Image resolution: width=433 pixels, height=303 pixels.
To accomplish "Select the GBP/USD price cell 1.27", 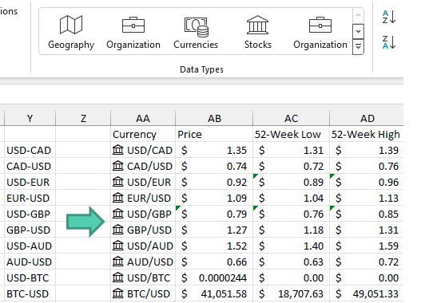I will pos(214,230).
